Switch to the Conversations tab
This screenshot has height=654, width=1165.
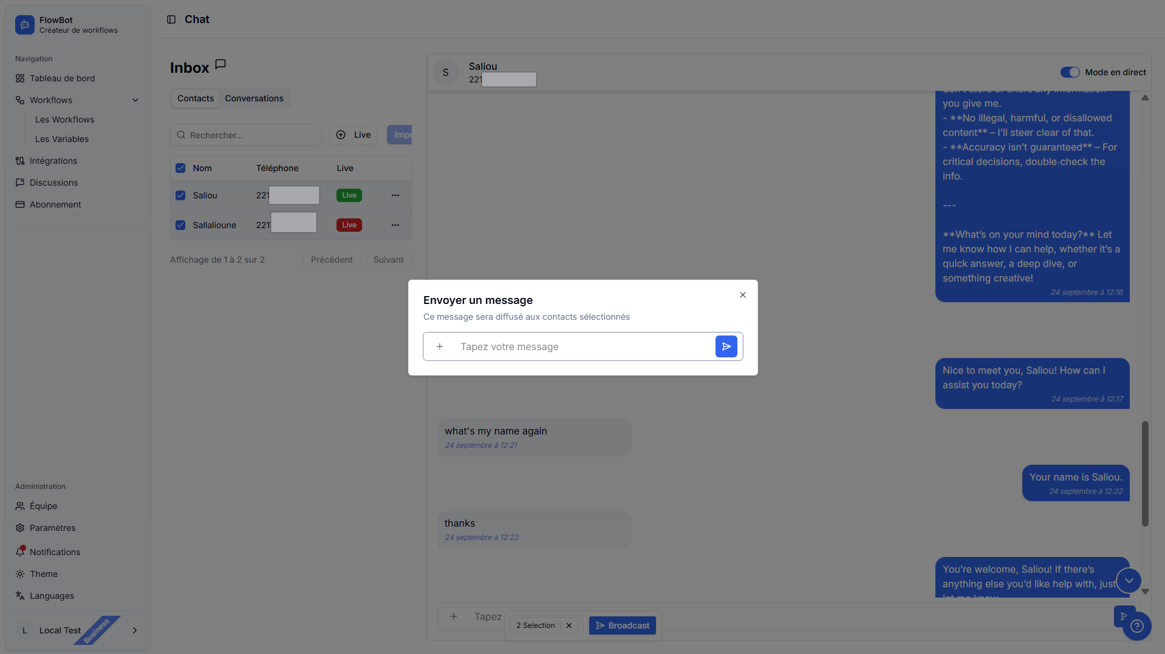tap(254, 98)
